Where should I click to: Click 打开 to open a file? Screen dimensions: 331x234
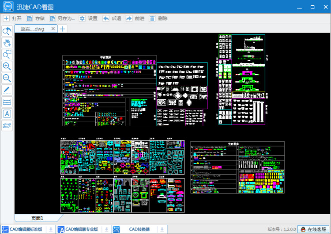tap(13, 18)
